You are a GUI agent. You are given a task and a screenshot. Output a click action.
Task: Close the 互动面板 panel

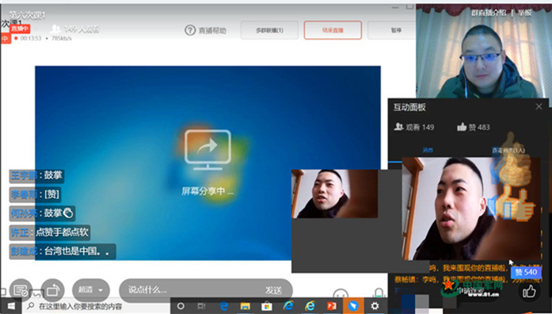(x=539, y=106)
